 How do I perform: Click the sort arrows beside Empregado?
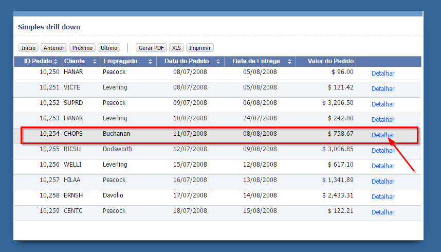click(x=150, y=62)
